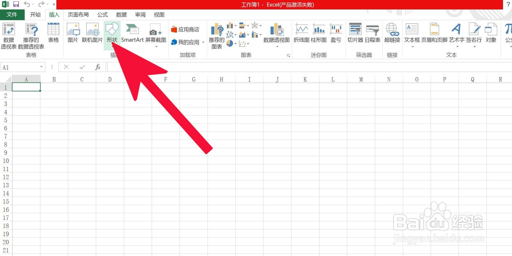The width and height of the screenshot is (512, 256).
Task: Insert a SmartArt graphic
Action: pyautogui.click(x=132, y=33)
